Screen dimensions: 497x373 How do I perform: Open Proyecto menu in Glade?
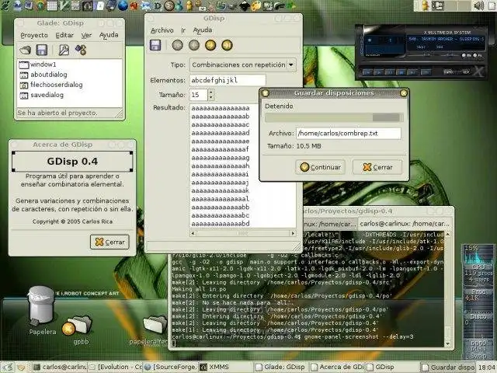(34, 35)
